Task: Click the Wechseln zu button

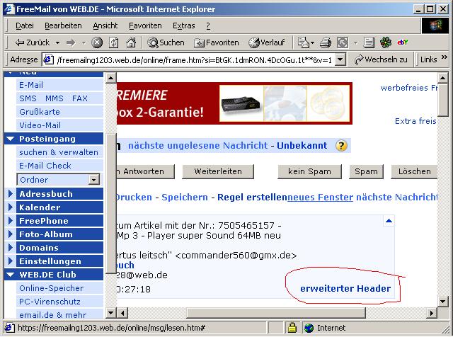Action: point(381,60)
